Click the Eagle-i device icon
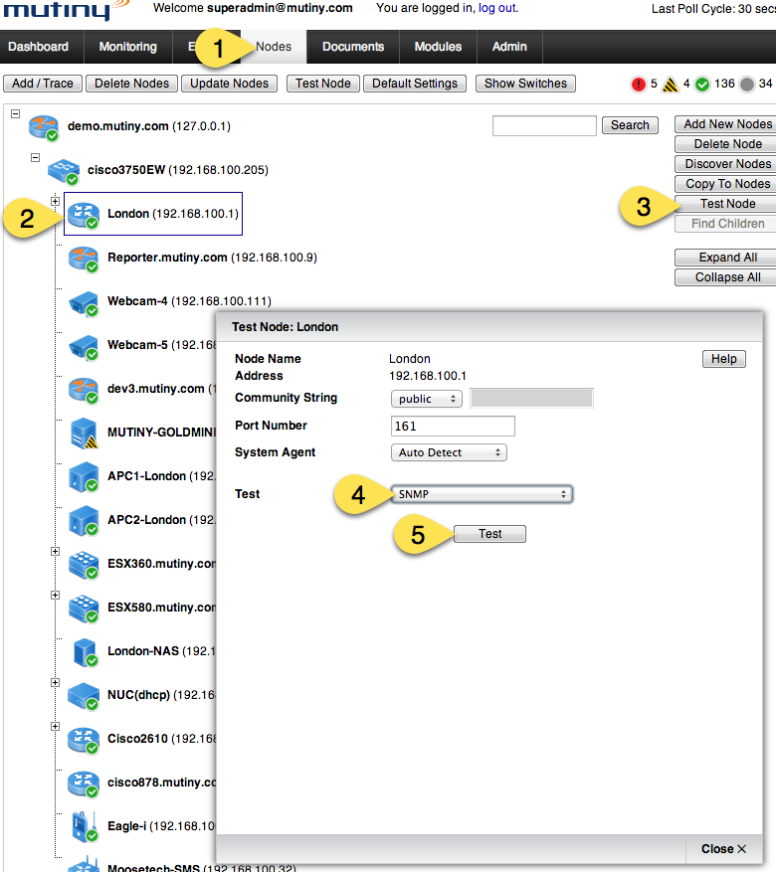 (x=84, y=825)
